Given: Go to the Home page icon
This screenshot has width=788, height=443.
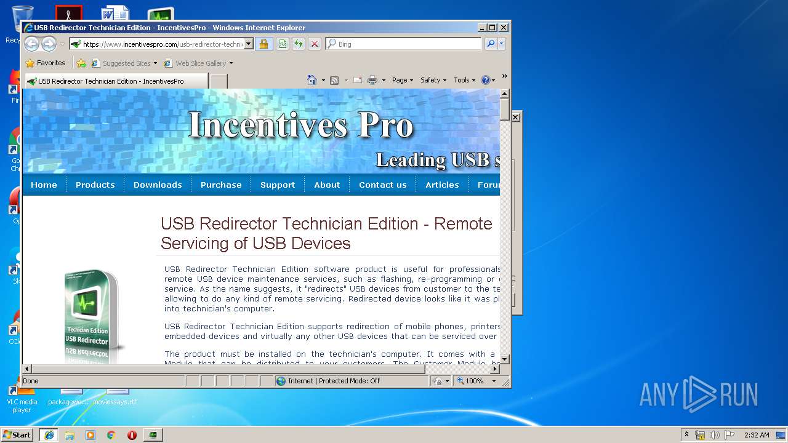Looking at the screenshot, I should coord(312,80).
